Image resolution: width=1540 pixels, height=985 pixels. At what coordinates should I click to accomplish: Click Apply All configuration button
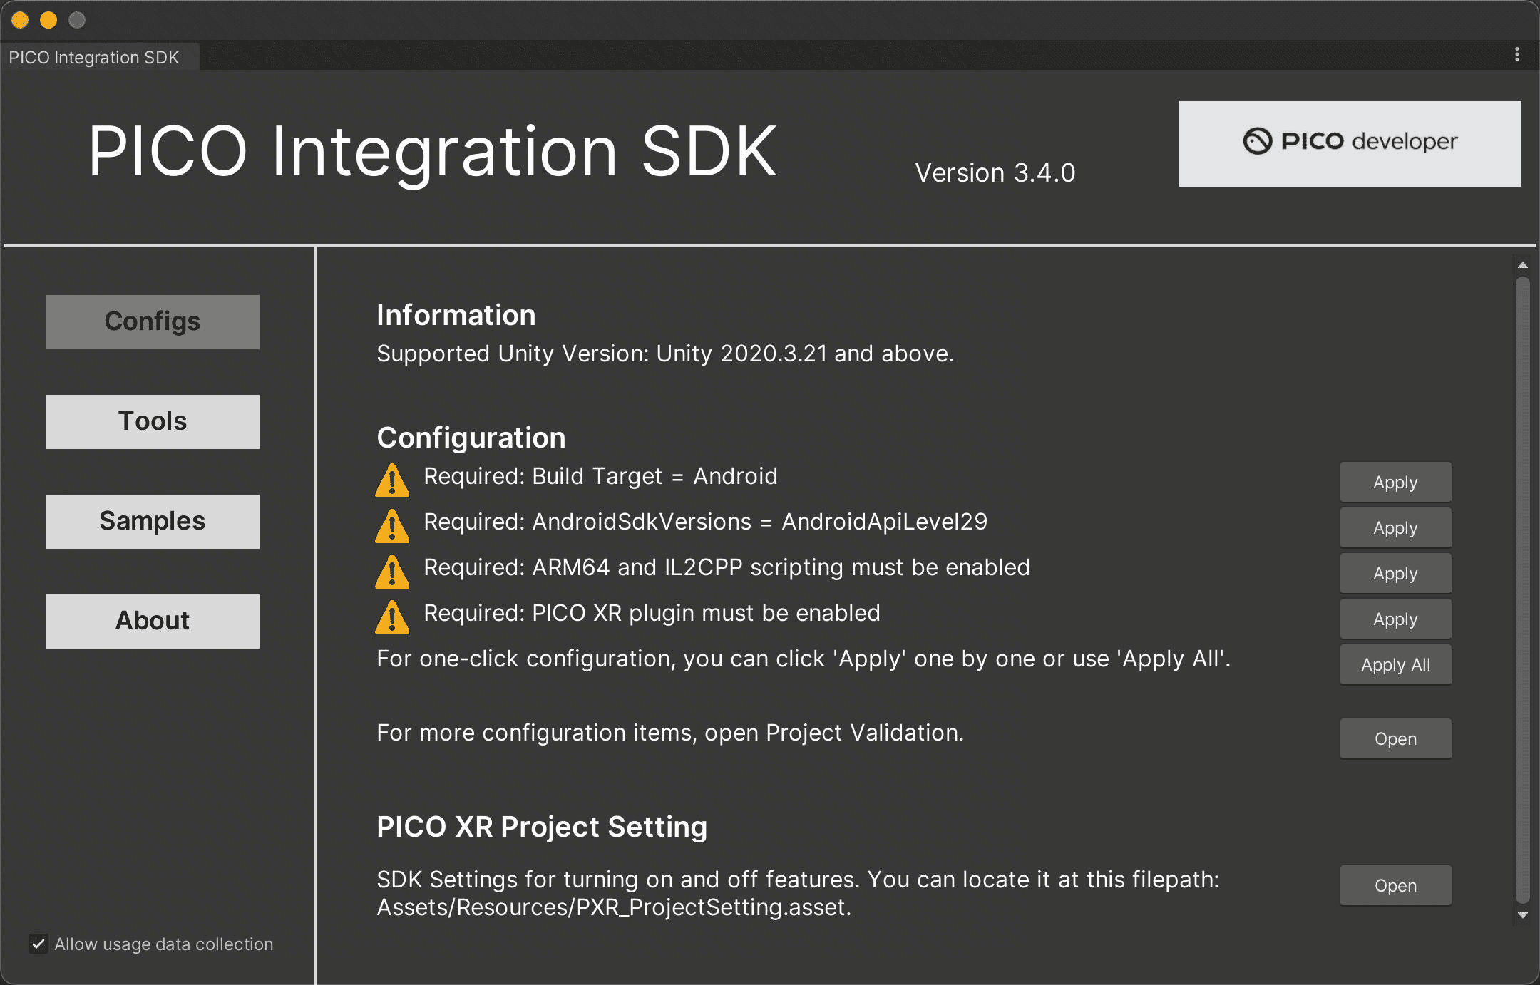[1395, 664]
